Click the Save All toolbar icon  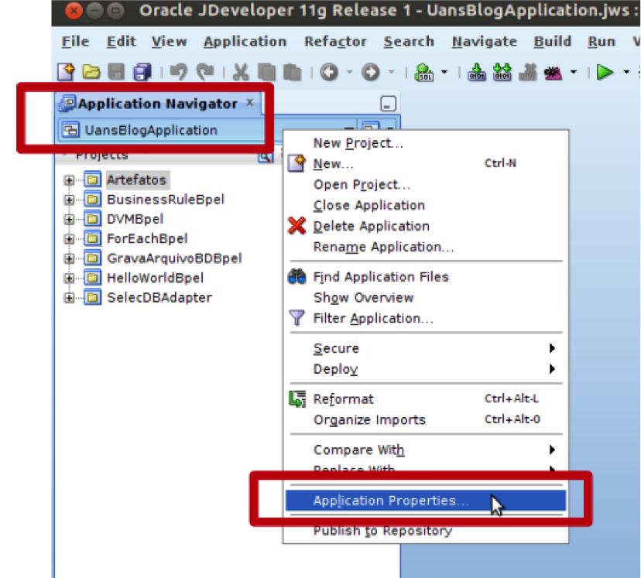[x=142, y=72]
